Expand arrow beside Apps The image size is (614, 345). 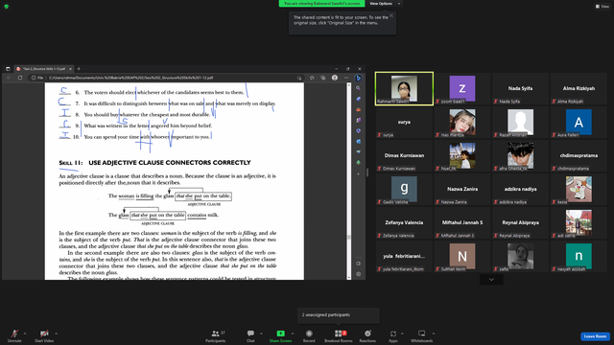[x=402, y=333]
